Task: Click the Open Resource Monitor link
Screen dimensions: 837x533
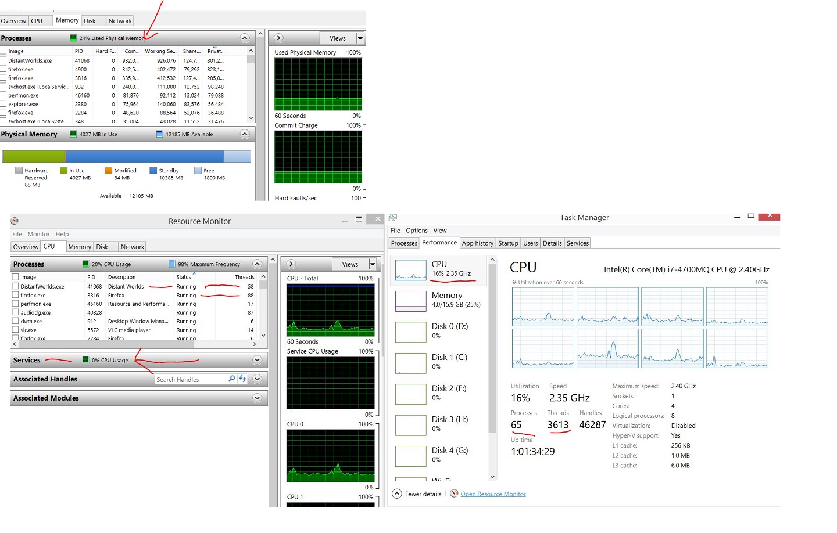Action: pos(493,494)
